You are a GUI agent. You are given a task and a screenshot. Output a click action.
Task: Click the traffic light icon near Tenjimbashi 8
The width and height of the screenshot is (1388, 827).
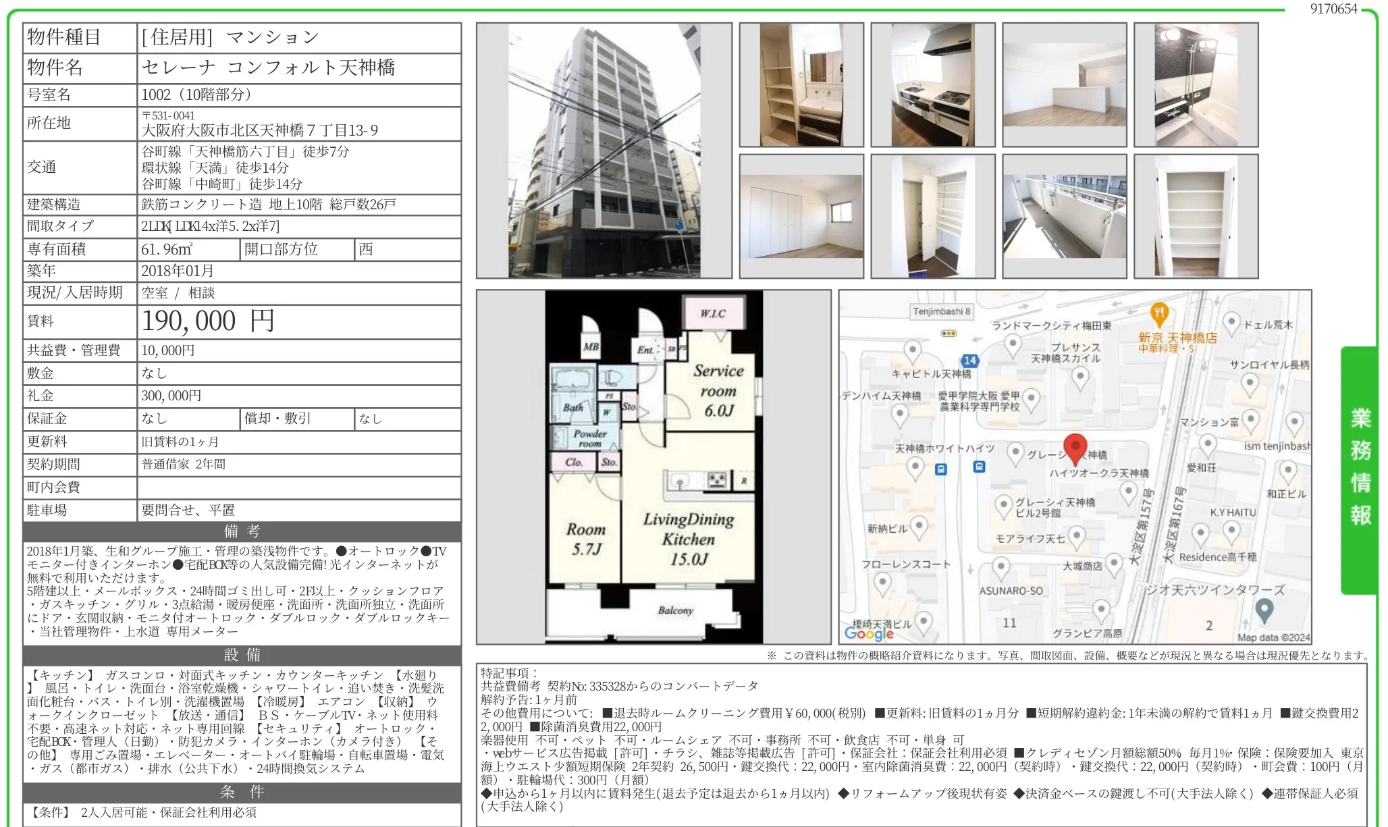point(949,334)
